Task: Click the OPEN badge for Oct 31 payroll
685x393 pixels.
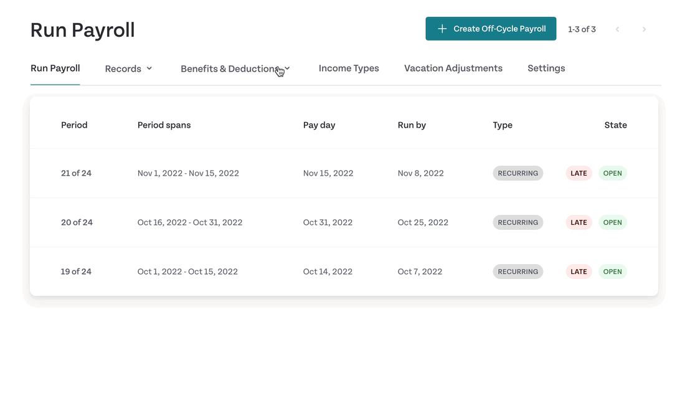Action: (613, 222)
